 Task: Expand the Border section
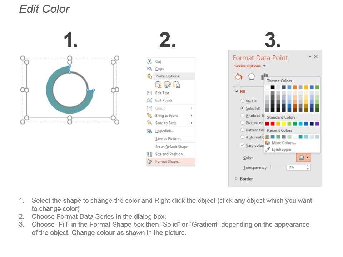tap(246, 179)
